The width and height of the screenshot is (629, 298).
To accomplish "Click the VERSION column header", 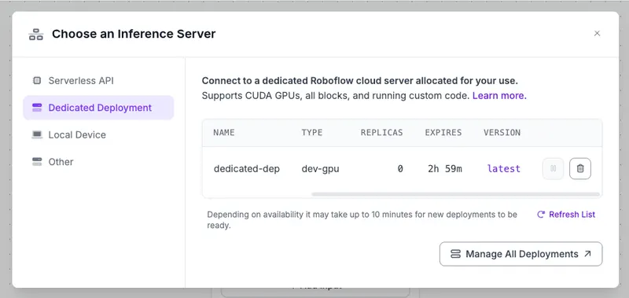I will (x=502, y=133).
